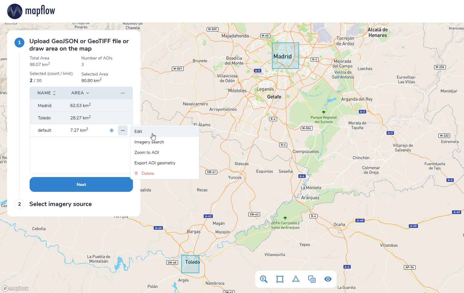The image size is (464, 293).
Task: Open the table header three-dots menu
Action: click(123, 93)
